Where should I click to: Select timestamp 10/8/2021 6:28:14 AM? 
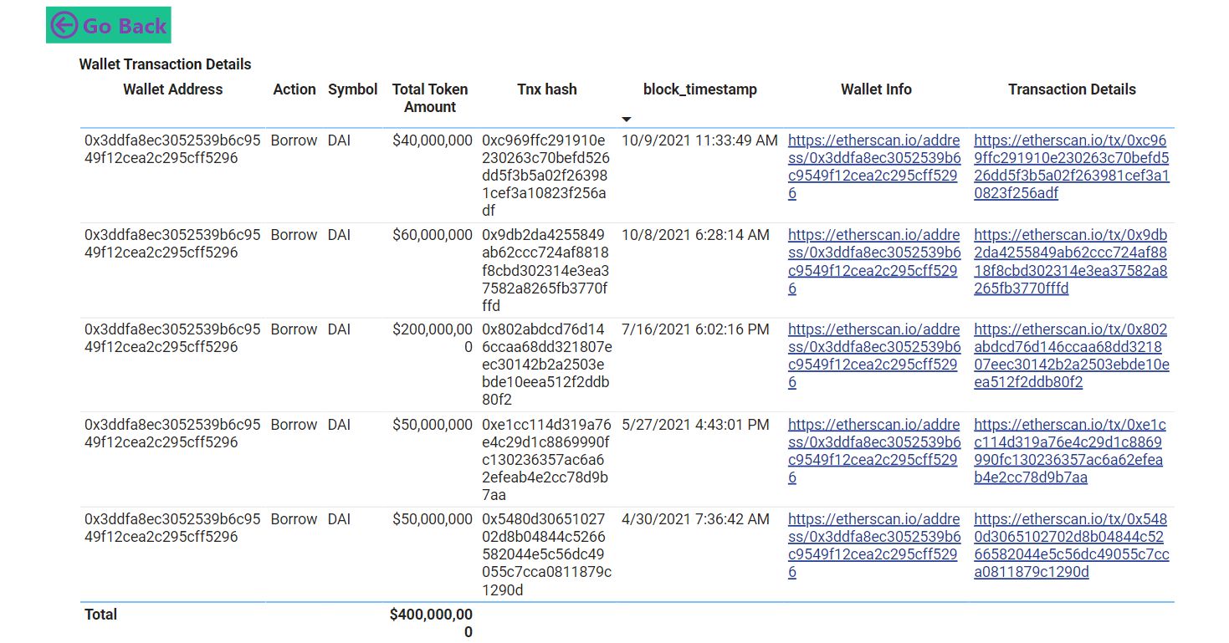(x=695, y=235)
